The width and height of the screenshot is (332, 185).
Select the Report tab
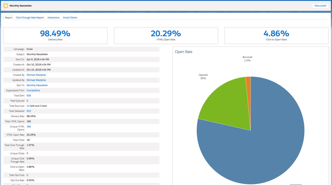click(9, 18)
